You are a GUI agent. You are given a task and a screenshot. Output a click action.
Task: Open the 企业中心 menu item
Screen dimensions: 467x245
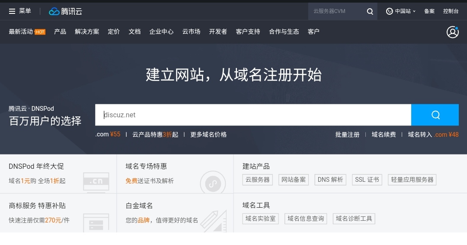[x=161, y=32]
